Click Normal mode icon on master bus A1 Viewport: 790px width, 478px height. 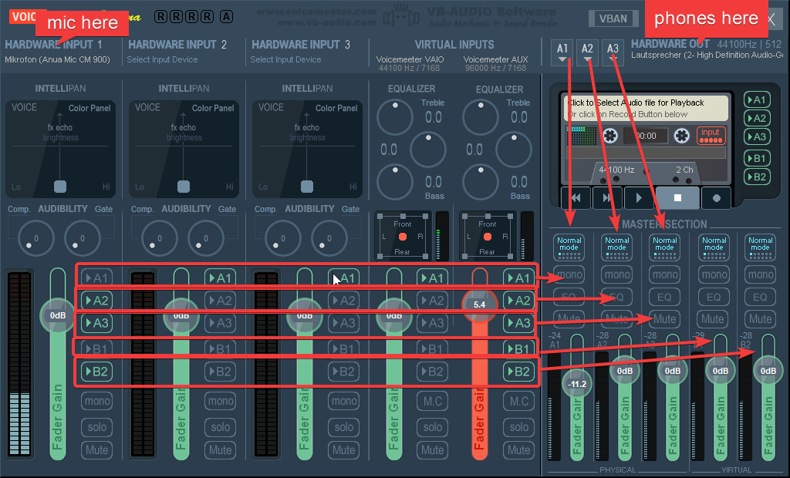point(569,246)
